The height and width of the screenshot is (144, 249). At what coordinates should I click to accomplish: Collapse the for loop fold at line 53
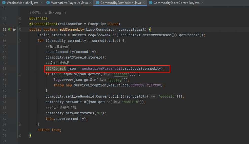click(20, 41)
